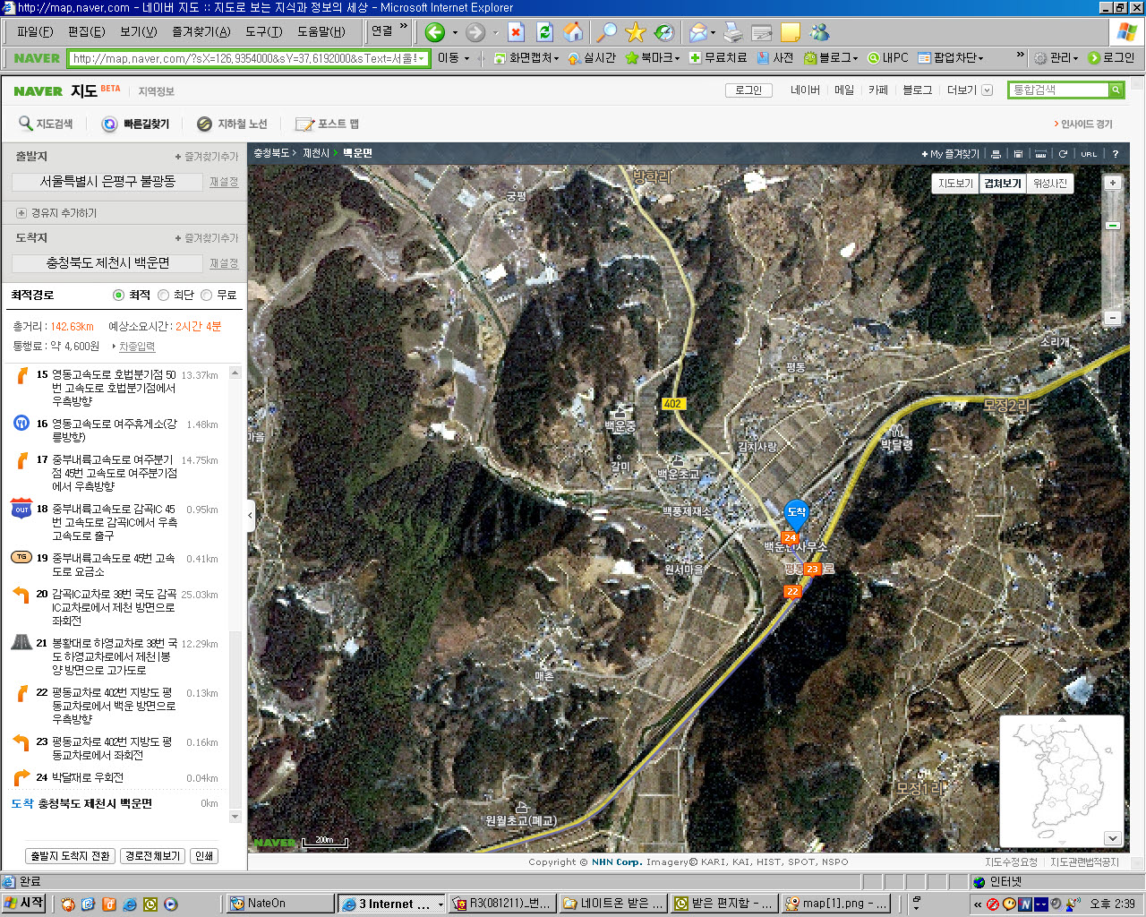Select the 최적 route radio button

click(118, 296)
